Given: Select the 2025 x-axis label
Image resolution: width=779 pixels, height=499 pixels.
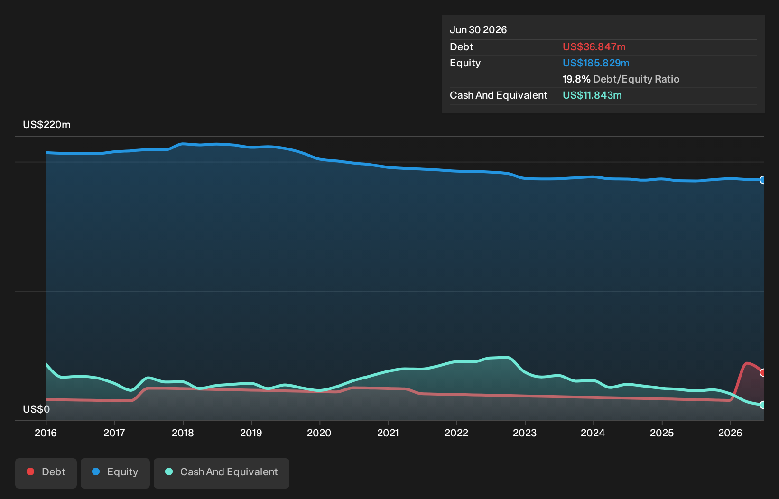Looking at the screenshot, I should point(662,433).
